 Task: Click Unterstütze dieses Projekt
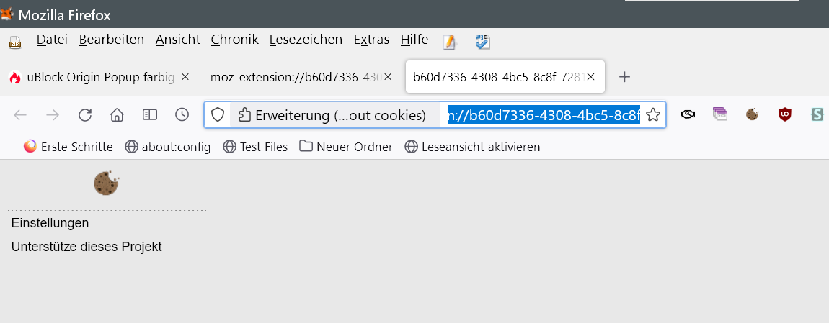coord(87,247)
